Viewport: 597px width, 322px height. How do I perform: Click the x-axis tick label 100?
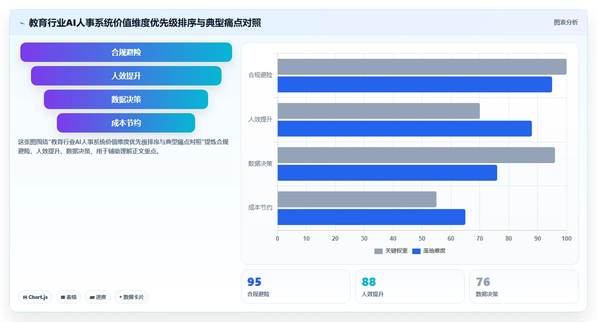point(566,238)
